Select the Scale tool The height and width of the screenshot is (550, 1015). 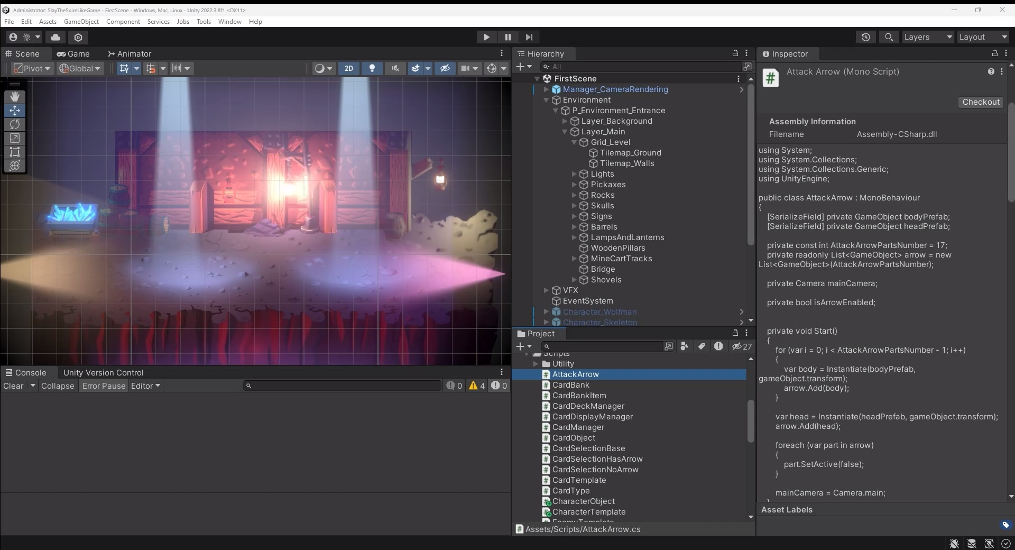point(15,138)
